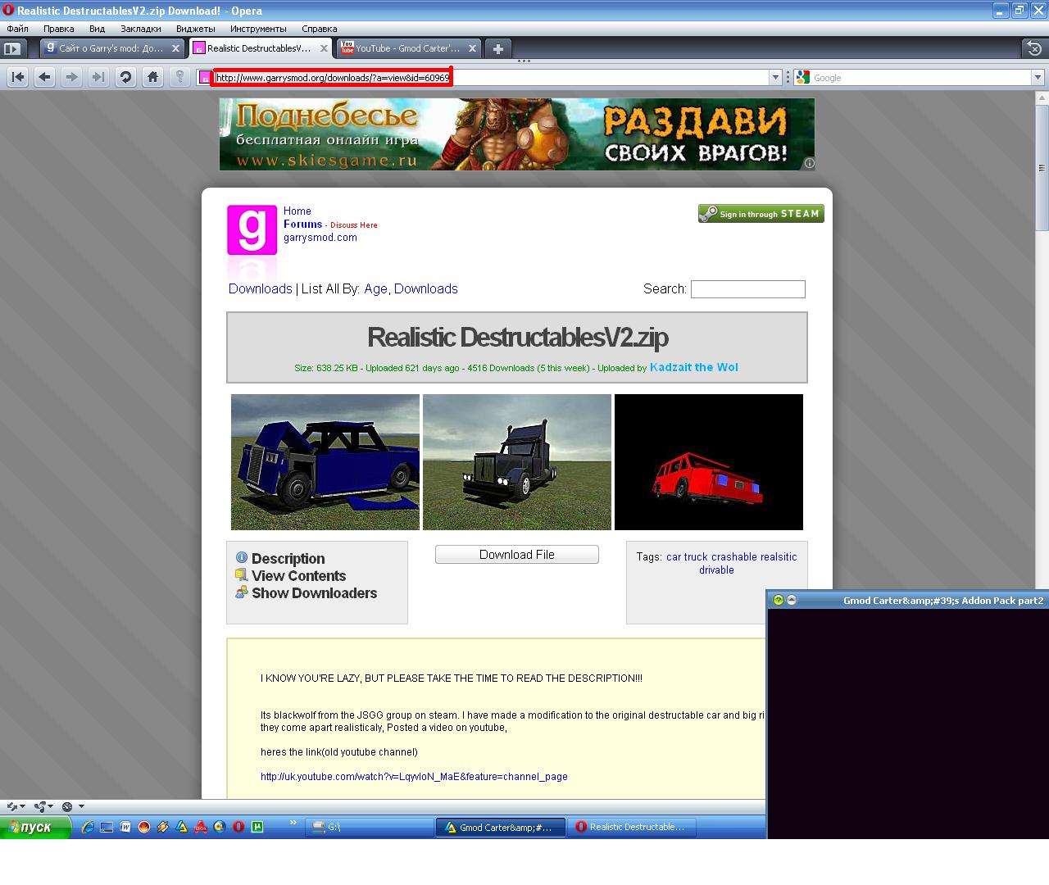Open the Справка menu

coord(320,29)
